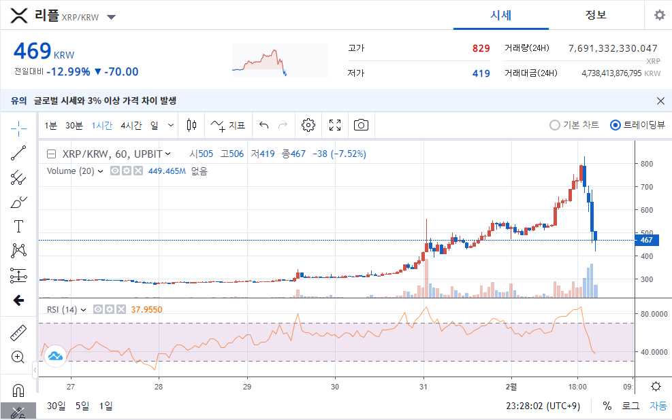This screenshot has width=672, height=420.
Task: Switch to the 정보 tab
Action: [x=596, y=15]
